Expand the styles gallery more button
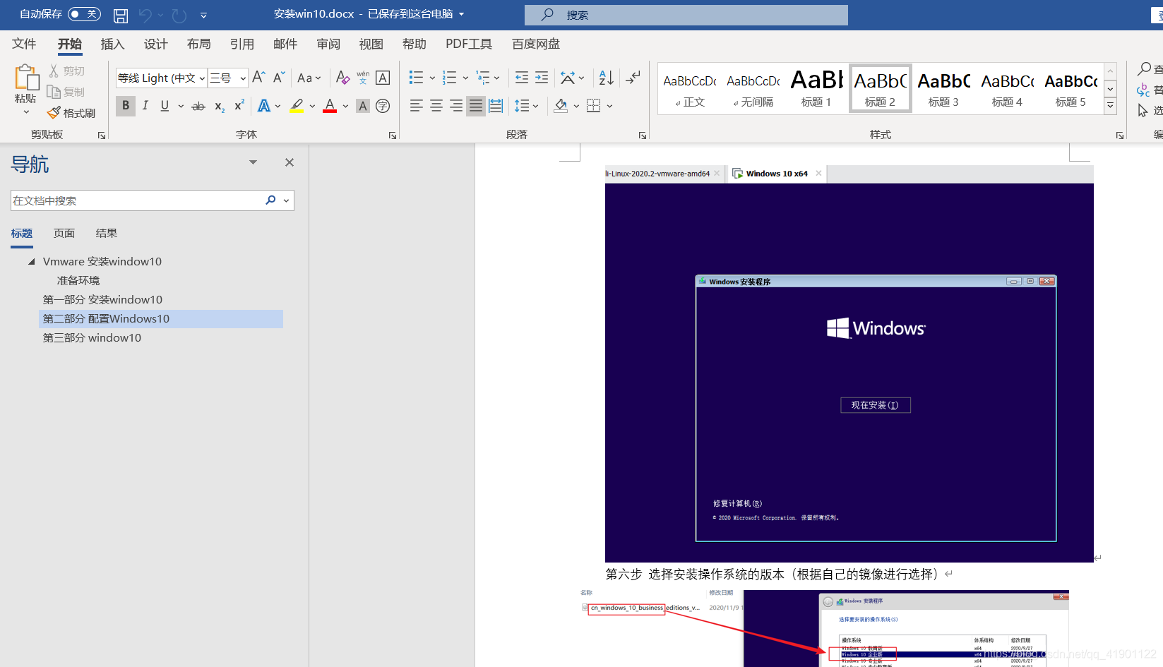1163x667 pixels. [1111, 105]
